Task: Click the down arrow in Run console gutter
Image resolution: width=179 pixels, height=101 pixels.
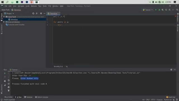Action: click(9, 77)
